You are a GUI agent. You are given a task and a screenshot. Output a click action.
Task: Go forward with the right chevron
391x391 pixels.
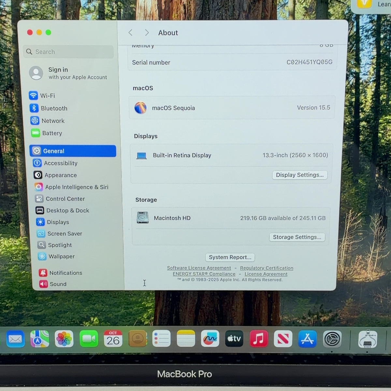(147, 33)
